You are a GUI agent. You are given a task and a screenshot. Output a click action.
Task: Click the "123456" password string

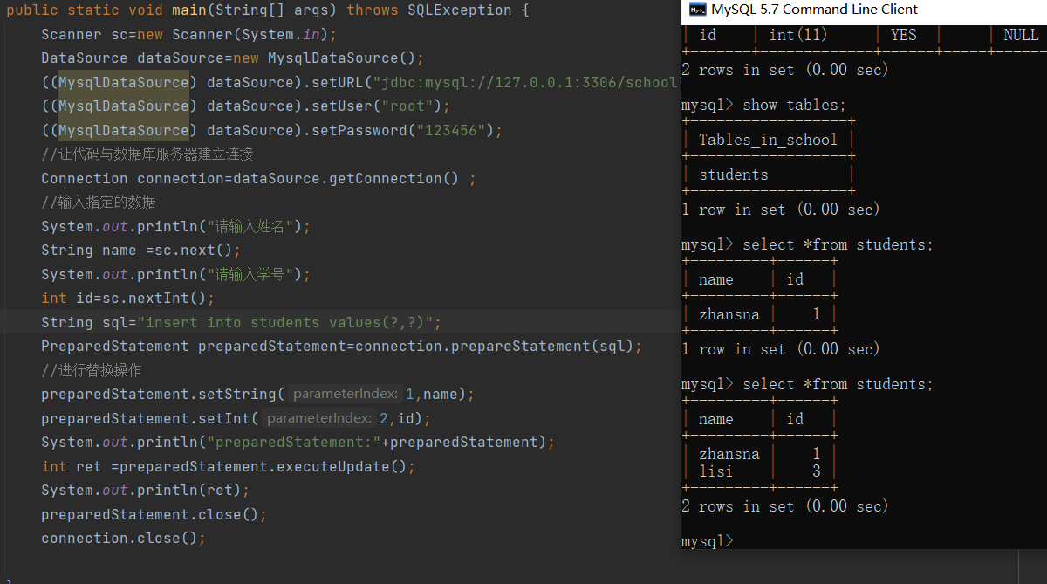point(451,130)
